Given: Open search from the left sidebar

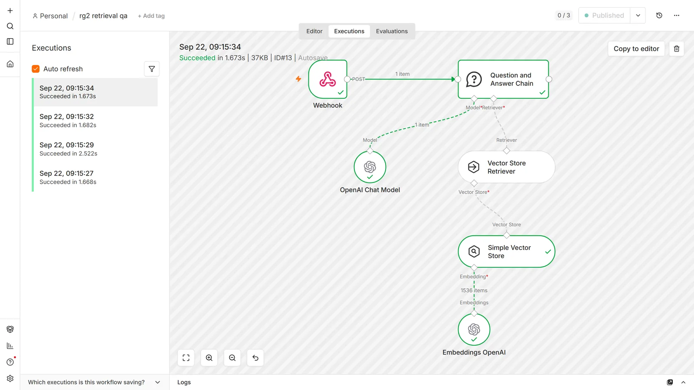Looking at the screenshot, I should [x=10, y=26].
